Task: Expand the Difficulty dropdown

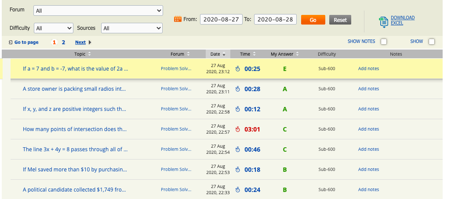Action: click(x=54, y=28)
